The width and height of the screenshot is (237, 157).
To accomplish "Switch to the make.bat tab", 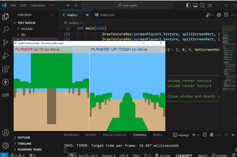I will [107, 15].
